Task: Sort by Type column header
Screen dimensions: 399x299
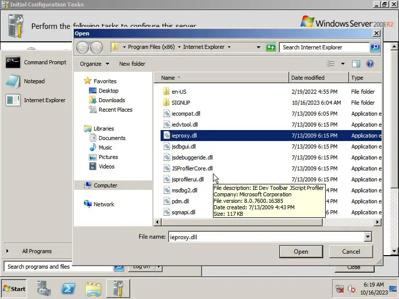Action: 366,78
